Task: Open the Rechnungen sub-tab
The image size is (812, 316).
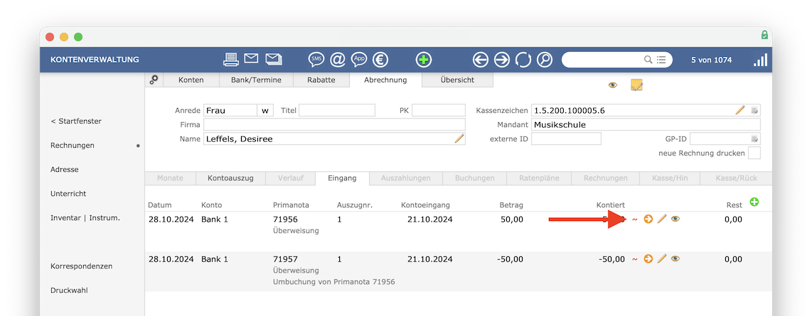Action: click(x=605, y=178)
